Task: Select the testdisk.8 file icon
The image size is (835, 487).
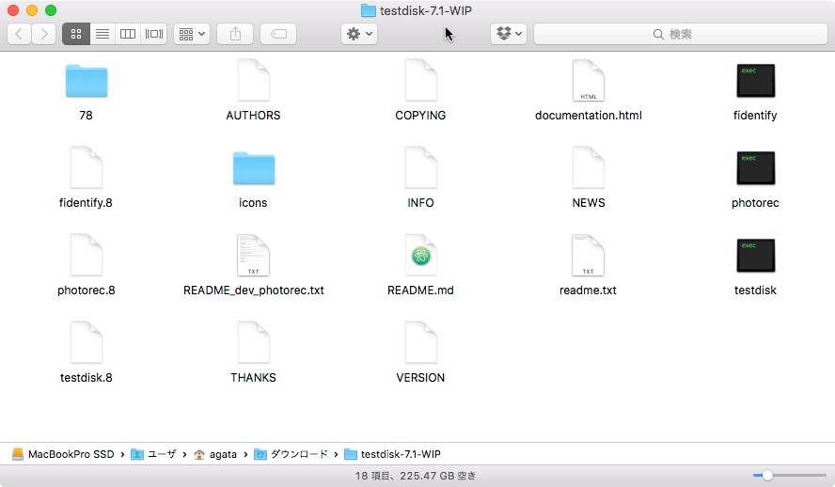Action: pos(87,342)
